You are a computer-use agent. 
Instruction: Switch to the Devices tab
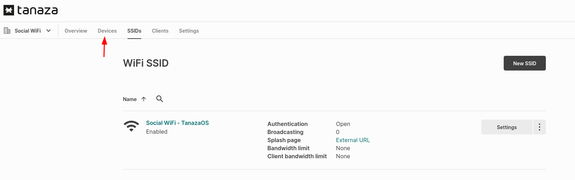click(107, 31)
